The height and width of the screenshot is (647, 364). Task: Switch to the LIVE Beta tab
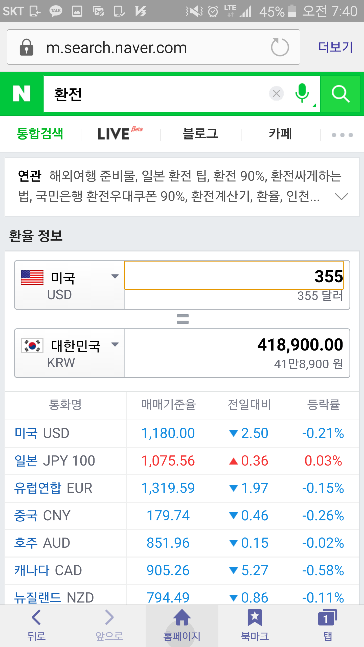tap(120, 134)
